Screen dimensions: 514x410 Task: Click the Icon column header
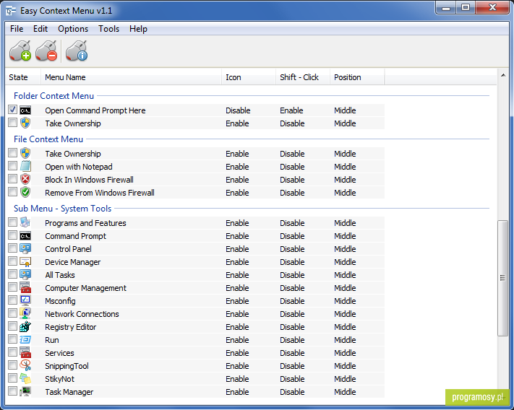point(249,77)
